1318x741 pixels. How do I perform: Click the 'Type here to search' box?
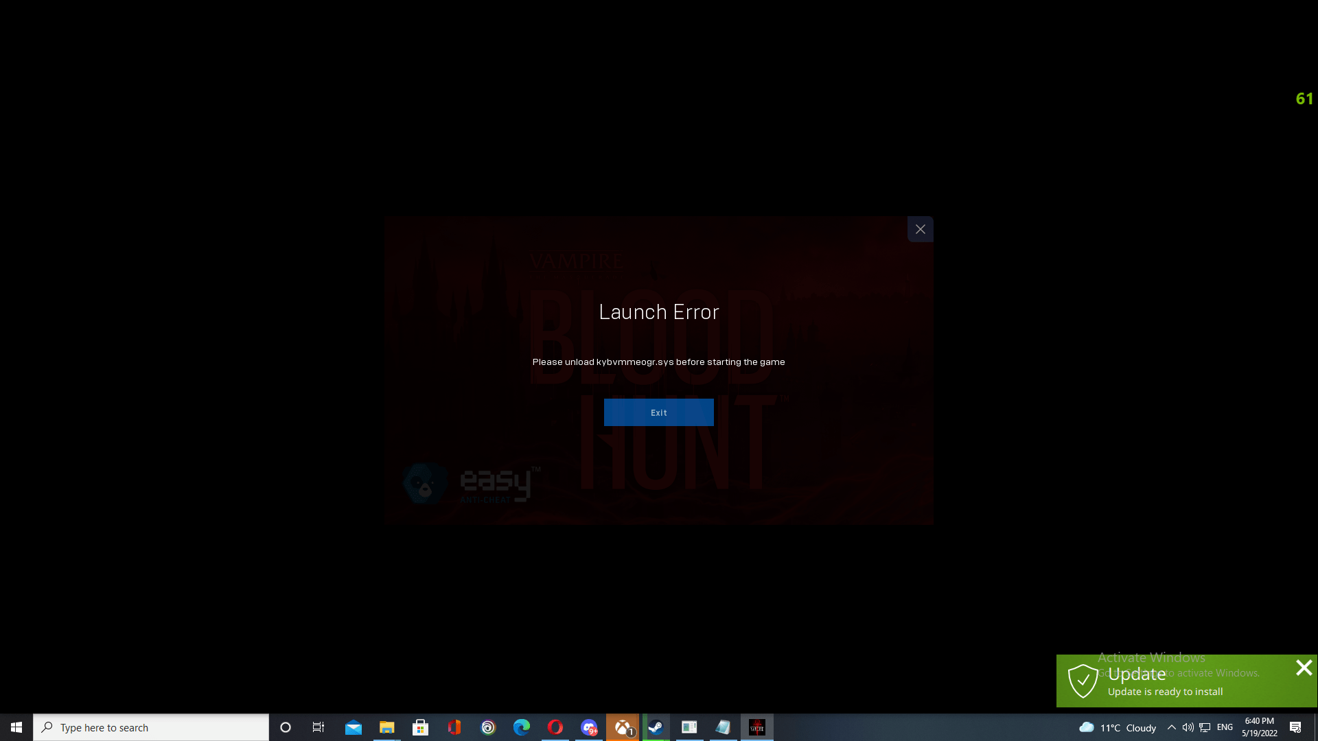point(151,727)
